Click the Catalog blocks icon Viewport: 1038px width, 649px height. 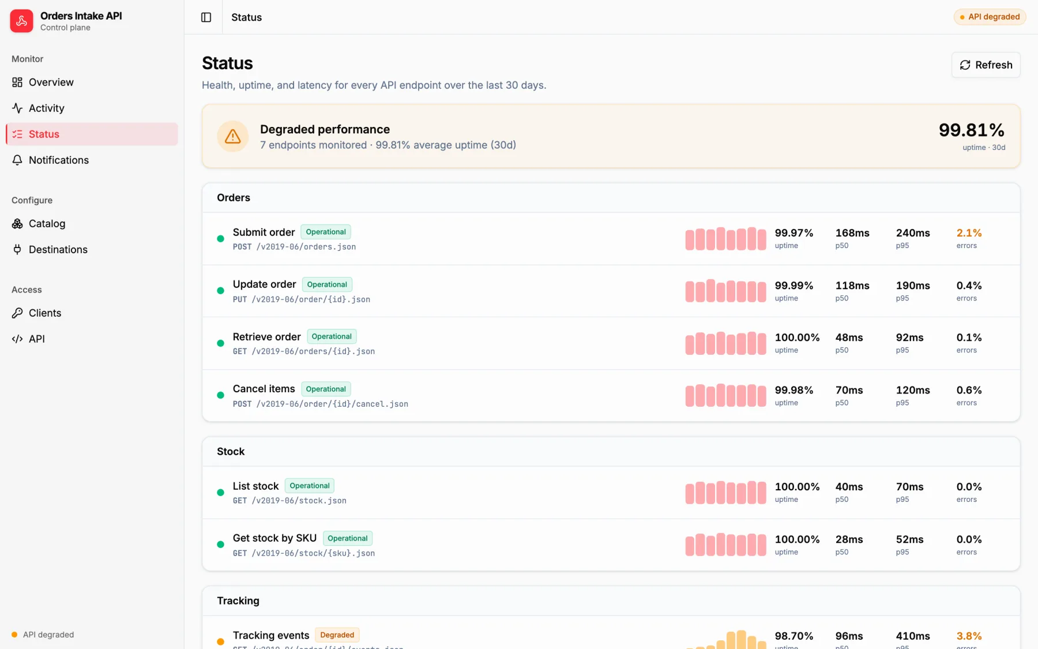click(17, 223)
